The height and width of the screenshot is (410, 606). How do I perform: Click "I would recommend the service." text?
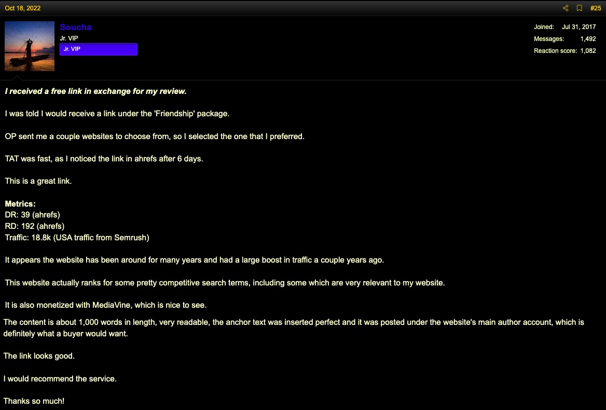60,379
